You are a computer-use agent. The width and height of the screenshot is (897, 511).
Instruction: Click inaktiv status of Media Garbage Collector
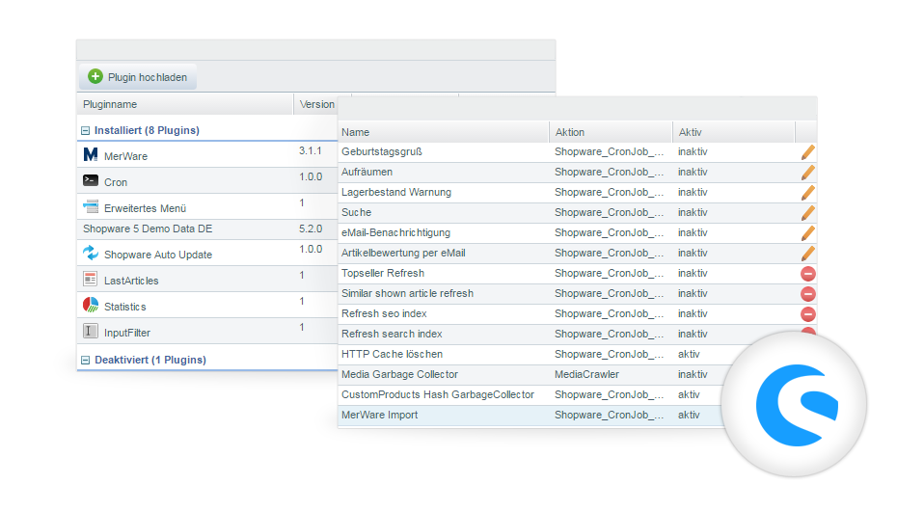pos(693,374)
